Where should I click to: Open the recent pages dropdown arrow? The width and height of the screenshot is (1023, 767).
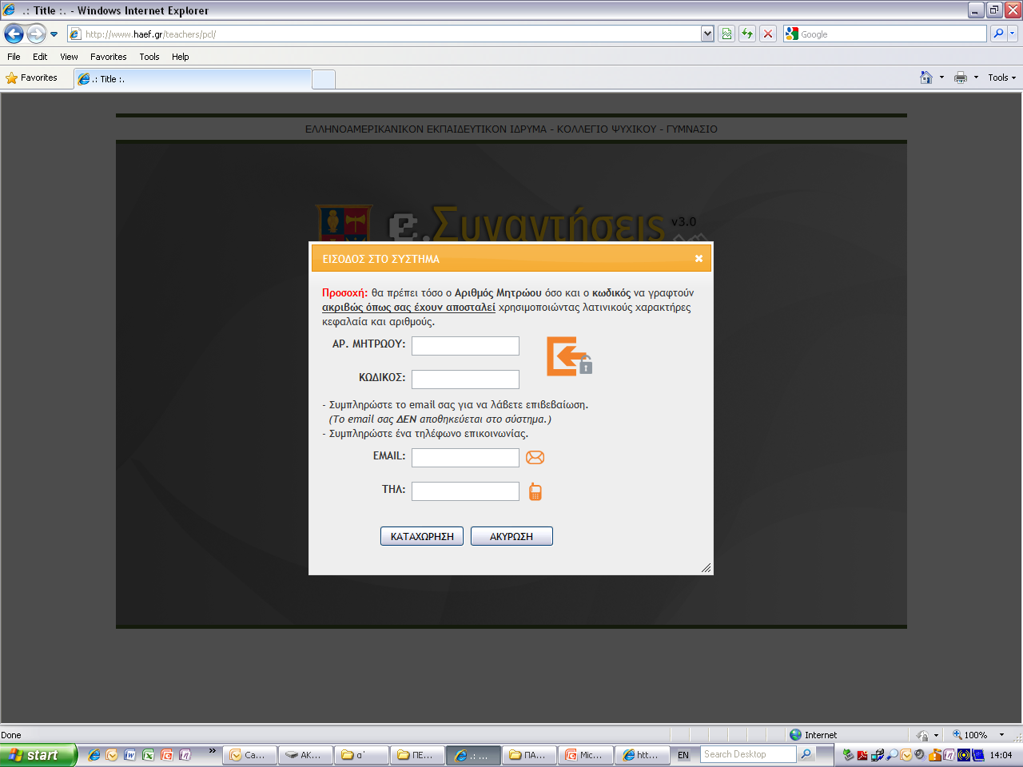click(x=54, y=34)
